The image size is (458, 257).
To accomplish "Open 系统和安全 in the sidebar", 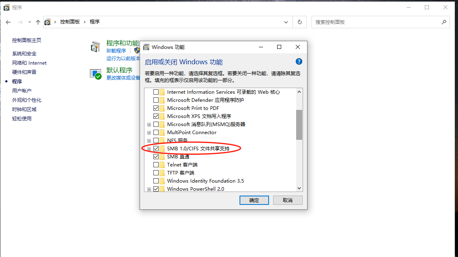I will click(24, 54).
